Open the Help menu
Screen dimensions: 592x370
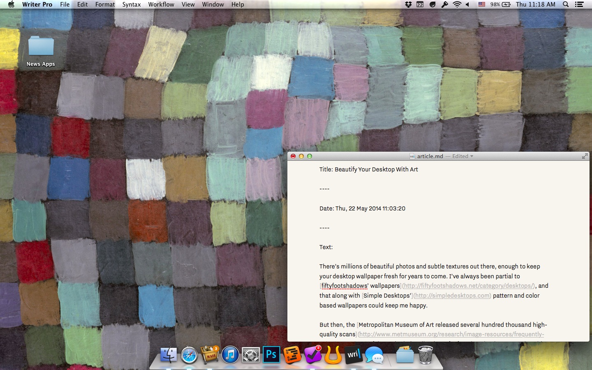tap(238, 5)
